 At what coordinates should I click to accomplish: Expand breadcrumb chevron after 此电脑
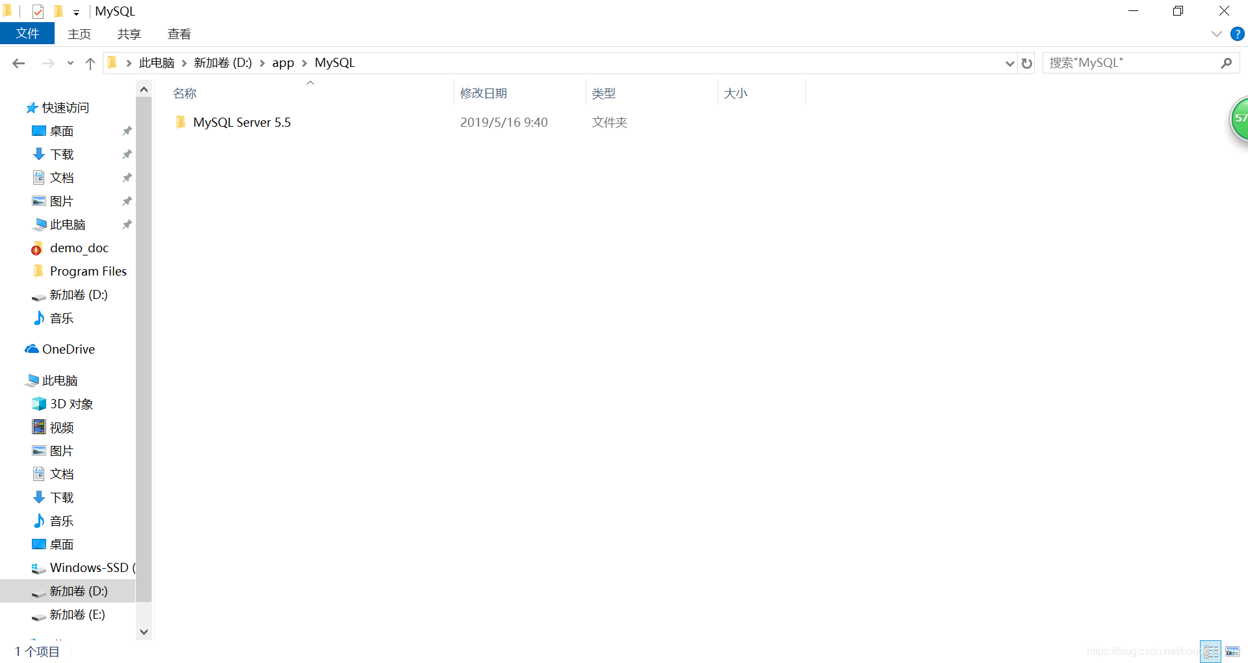pyautogui.click(x=185, y=63)
